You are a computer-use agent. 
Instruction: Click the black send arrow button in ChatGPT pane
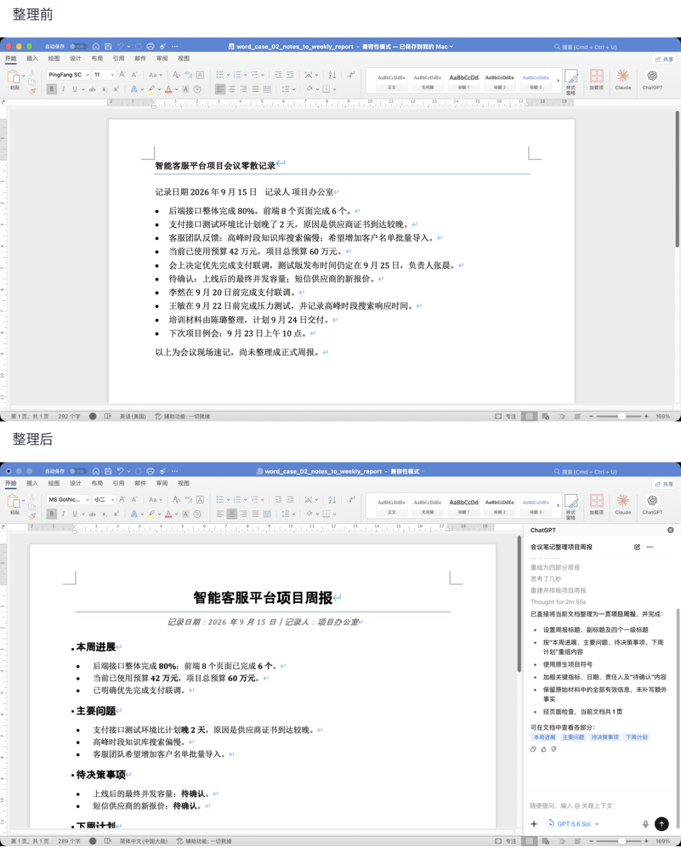pyautogui.click(x=661, y=823)
